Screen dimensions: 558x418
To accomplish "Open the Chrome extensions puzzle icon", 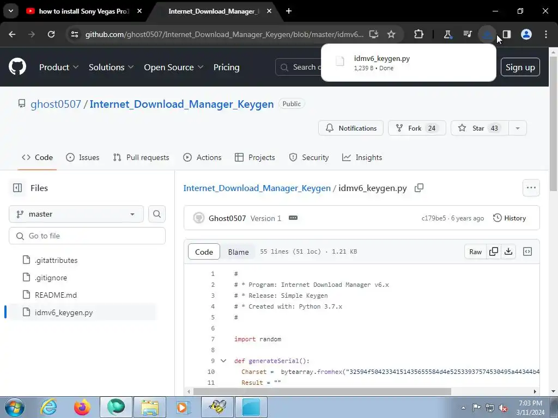I will coord(419,34).
